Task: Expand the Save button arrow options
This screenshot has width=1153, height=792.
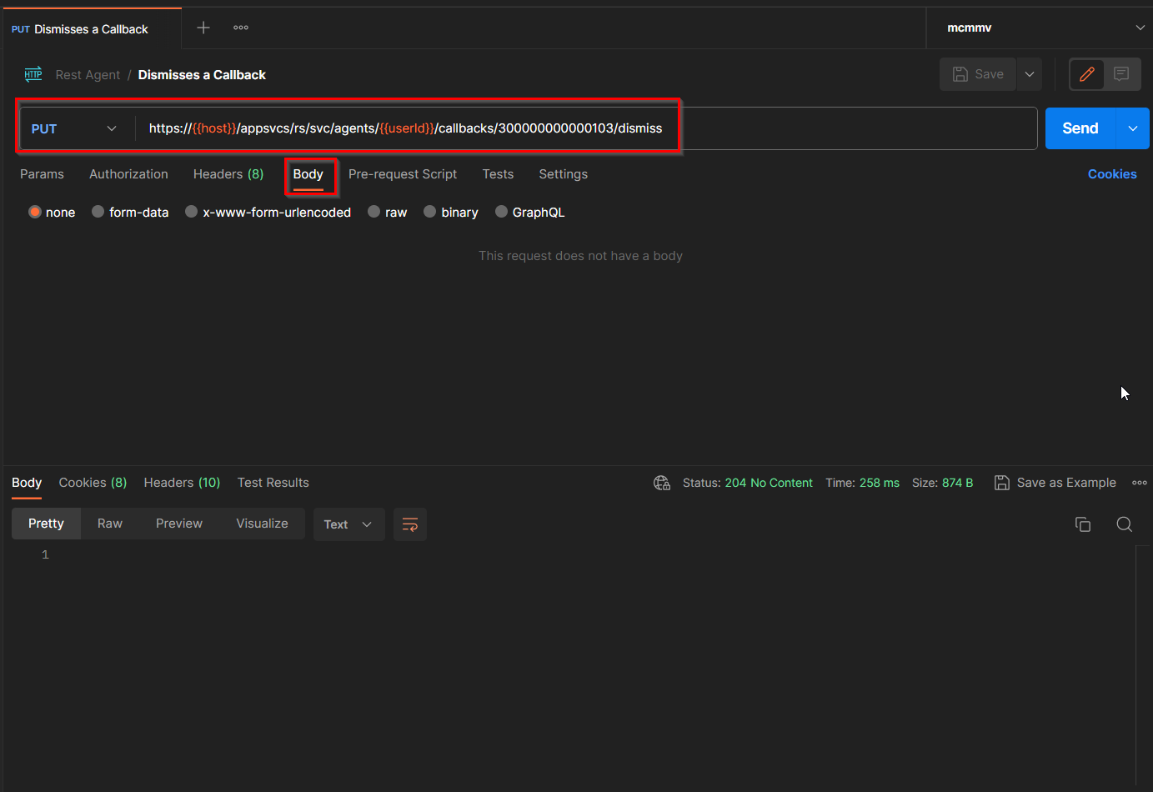Action: pyautogui.click(x=1030, y=74)
